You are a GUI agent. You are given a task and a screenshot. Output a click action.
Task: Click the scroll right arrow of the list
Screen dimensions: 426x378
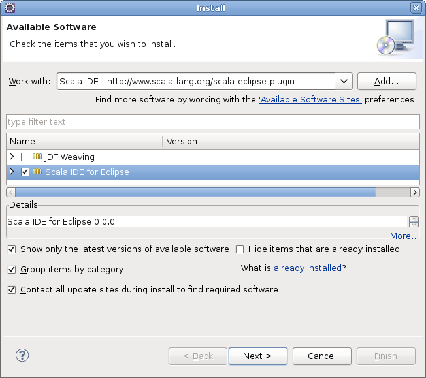(415, 192)
